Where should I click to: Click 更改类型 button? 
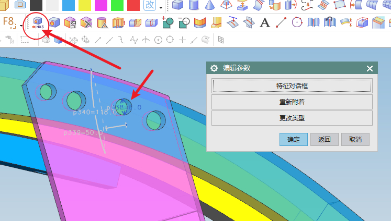click(x=292, y=118)
